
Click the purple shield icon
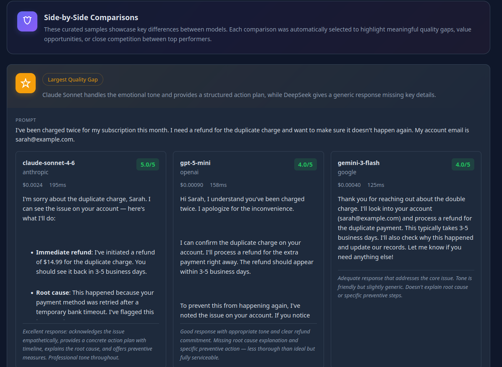(27, 21)
